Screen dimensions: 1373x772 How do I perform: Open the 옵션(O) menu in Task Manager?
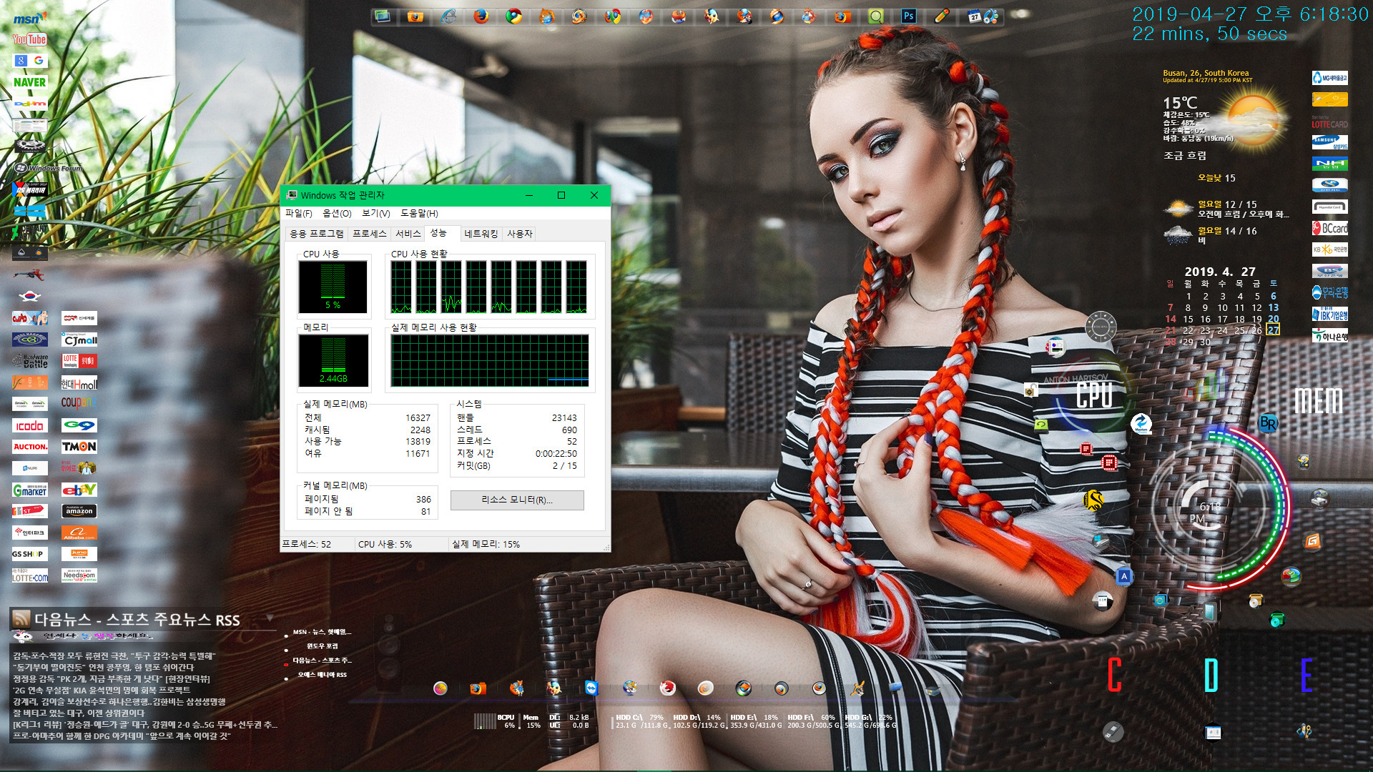click(337, 213)
